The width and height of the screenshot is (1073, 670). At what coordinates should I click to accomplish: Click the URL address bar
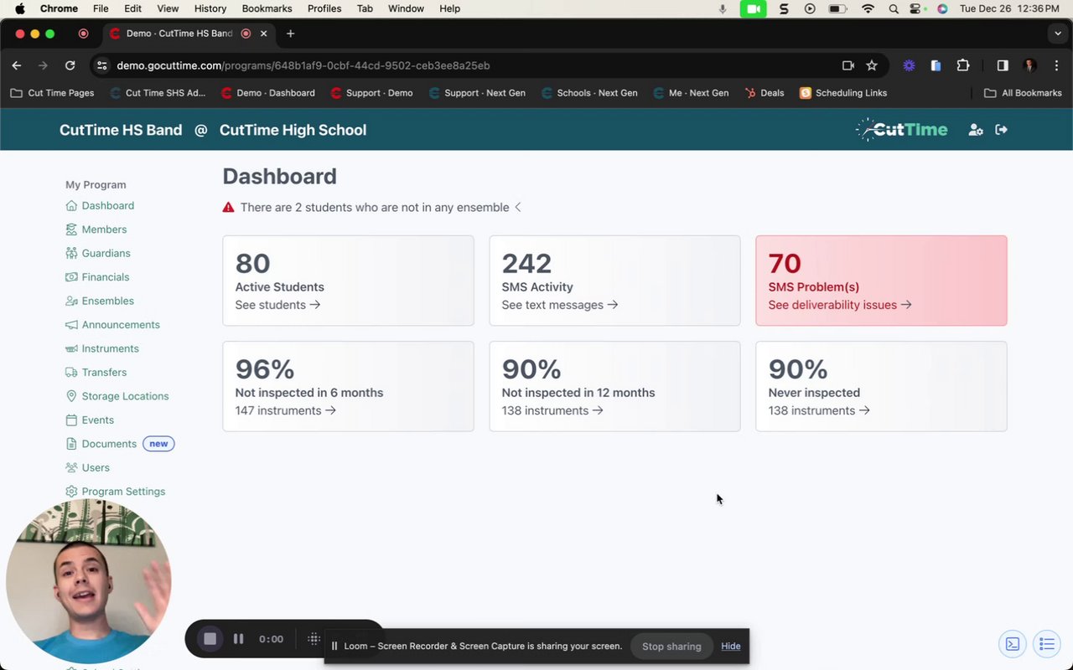coord(469,65)
